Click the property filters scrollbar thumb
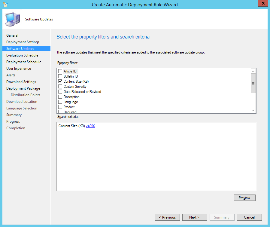Screen dimensions: 270x227 [253, 83]
